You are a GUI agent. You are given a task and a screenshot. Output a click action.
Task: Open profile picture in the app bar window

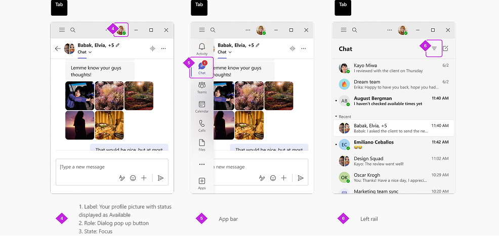point(261,30)
